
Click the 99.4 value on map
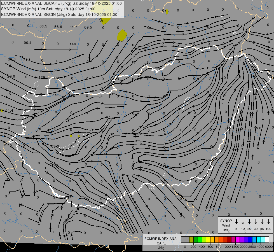[x=28, y=43]
